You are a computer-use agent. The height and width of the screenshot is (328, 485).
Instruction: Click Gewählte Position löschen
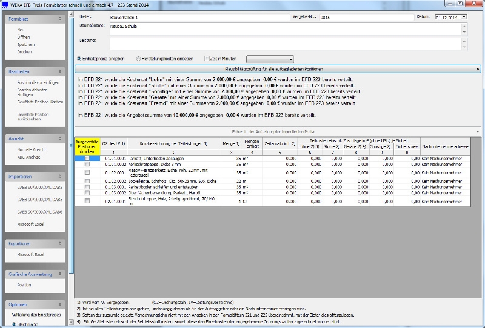[40, 102]
